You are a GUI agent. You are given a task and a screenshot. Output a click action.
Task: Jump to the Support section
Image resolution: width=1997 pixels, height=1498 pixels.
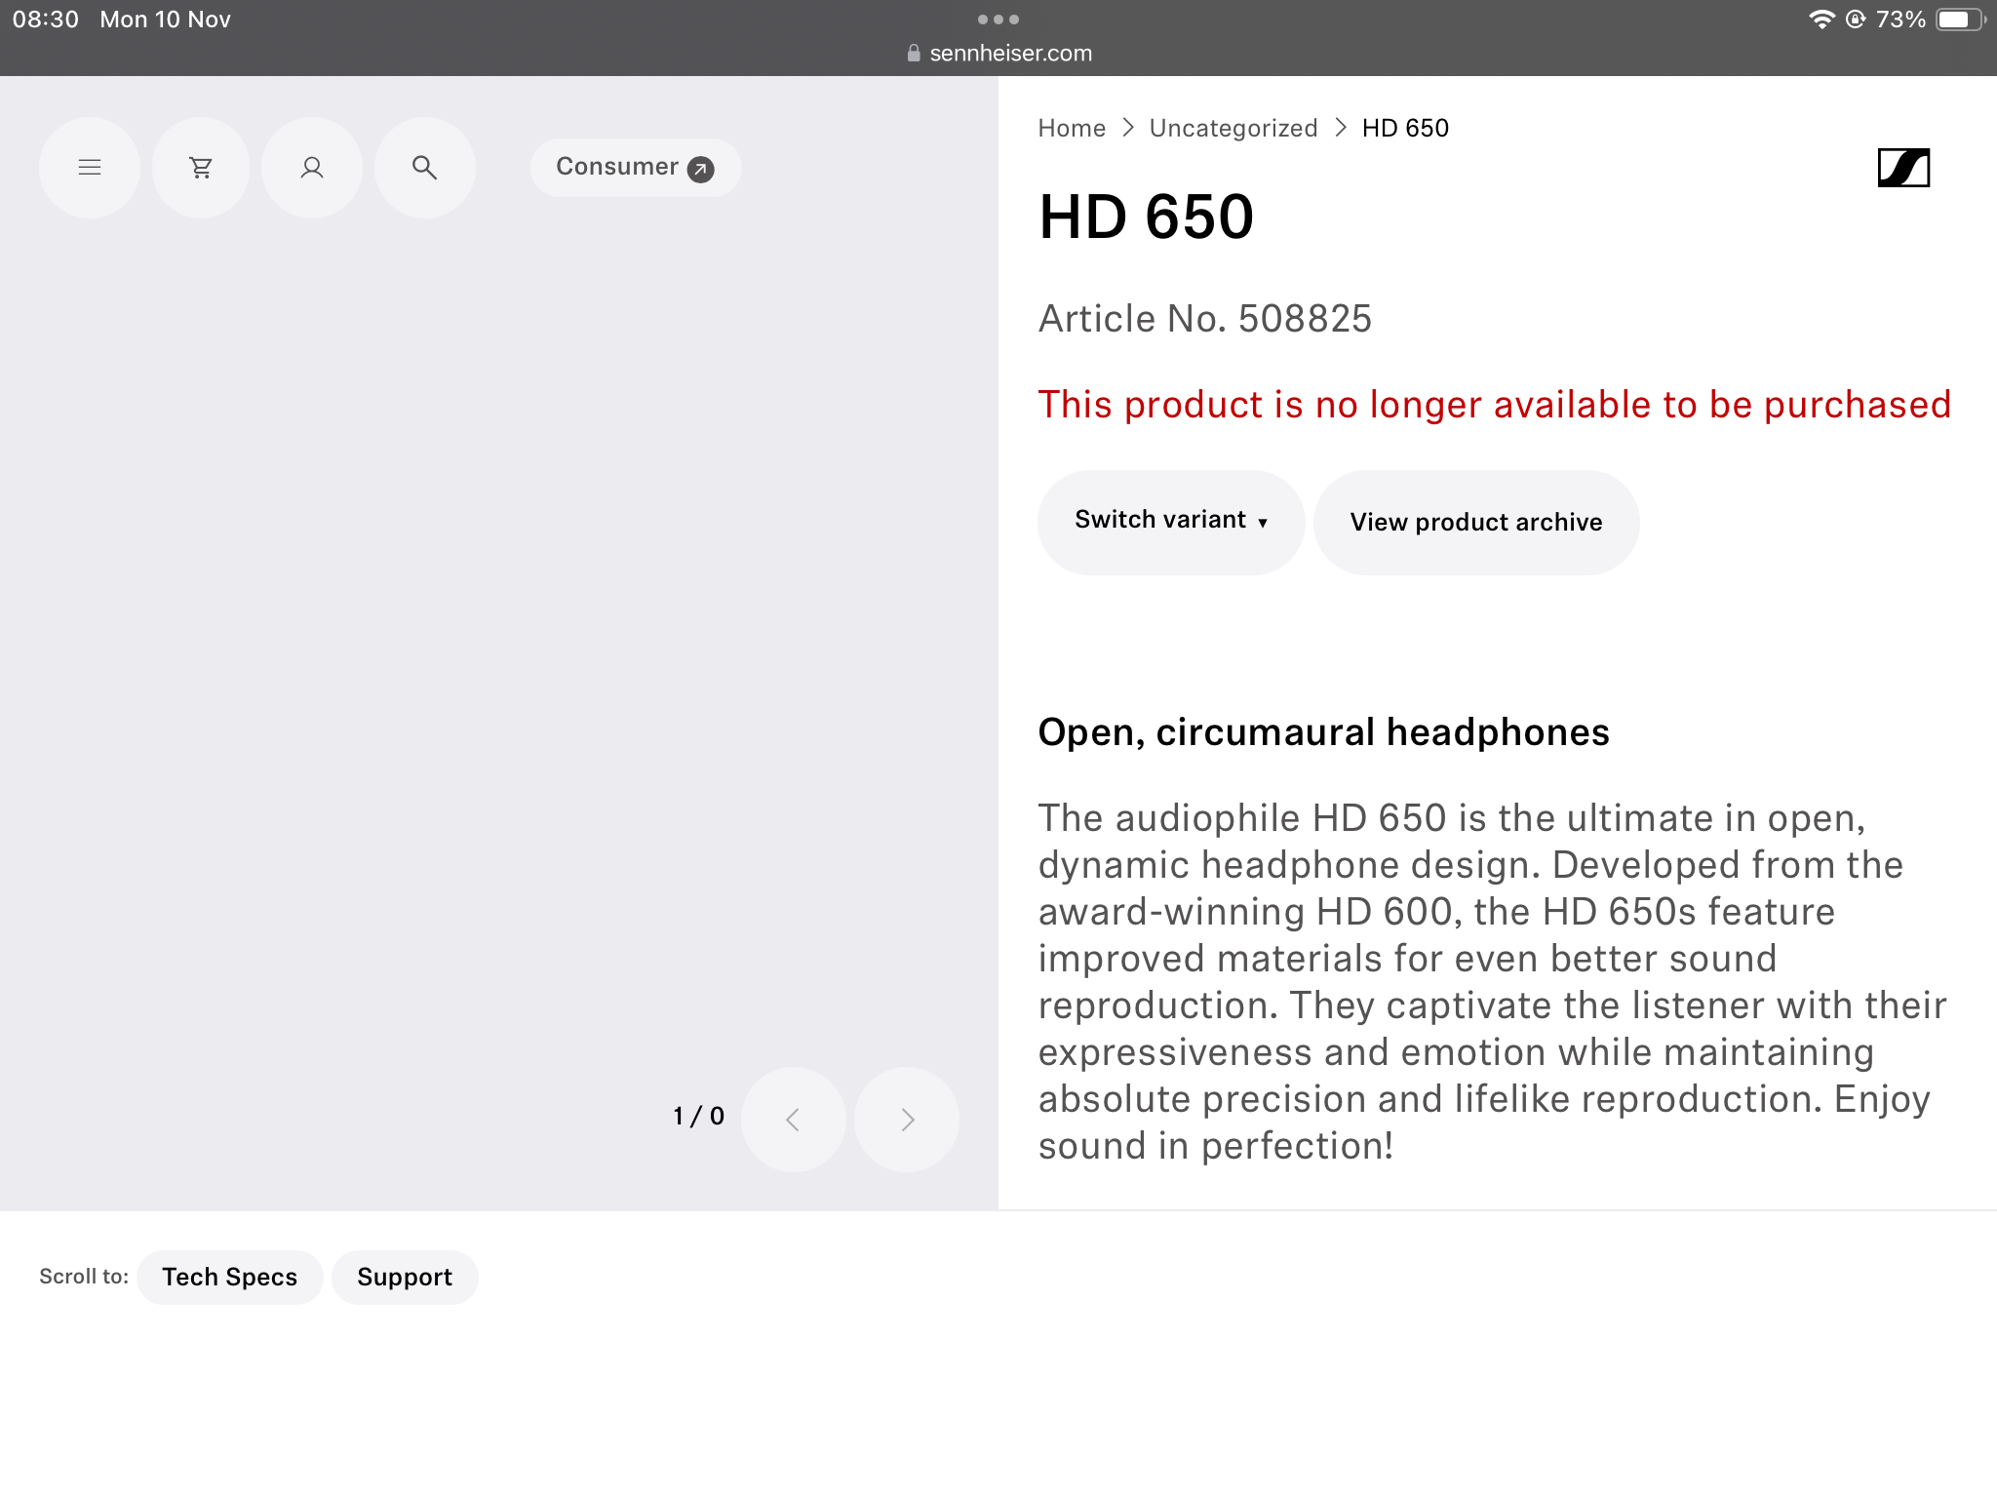click(405, 1277)
